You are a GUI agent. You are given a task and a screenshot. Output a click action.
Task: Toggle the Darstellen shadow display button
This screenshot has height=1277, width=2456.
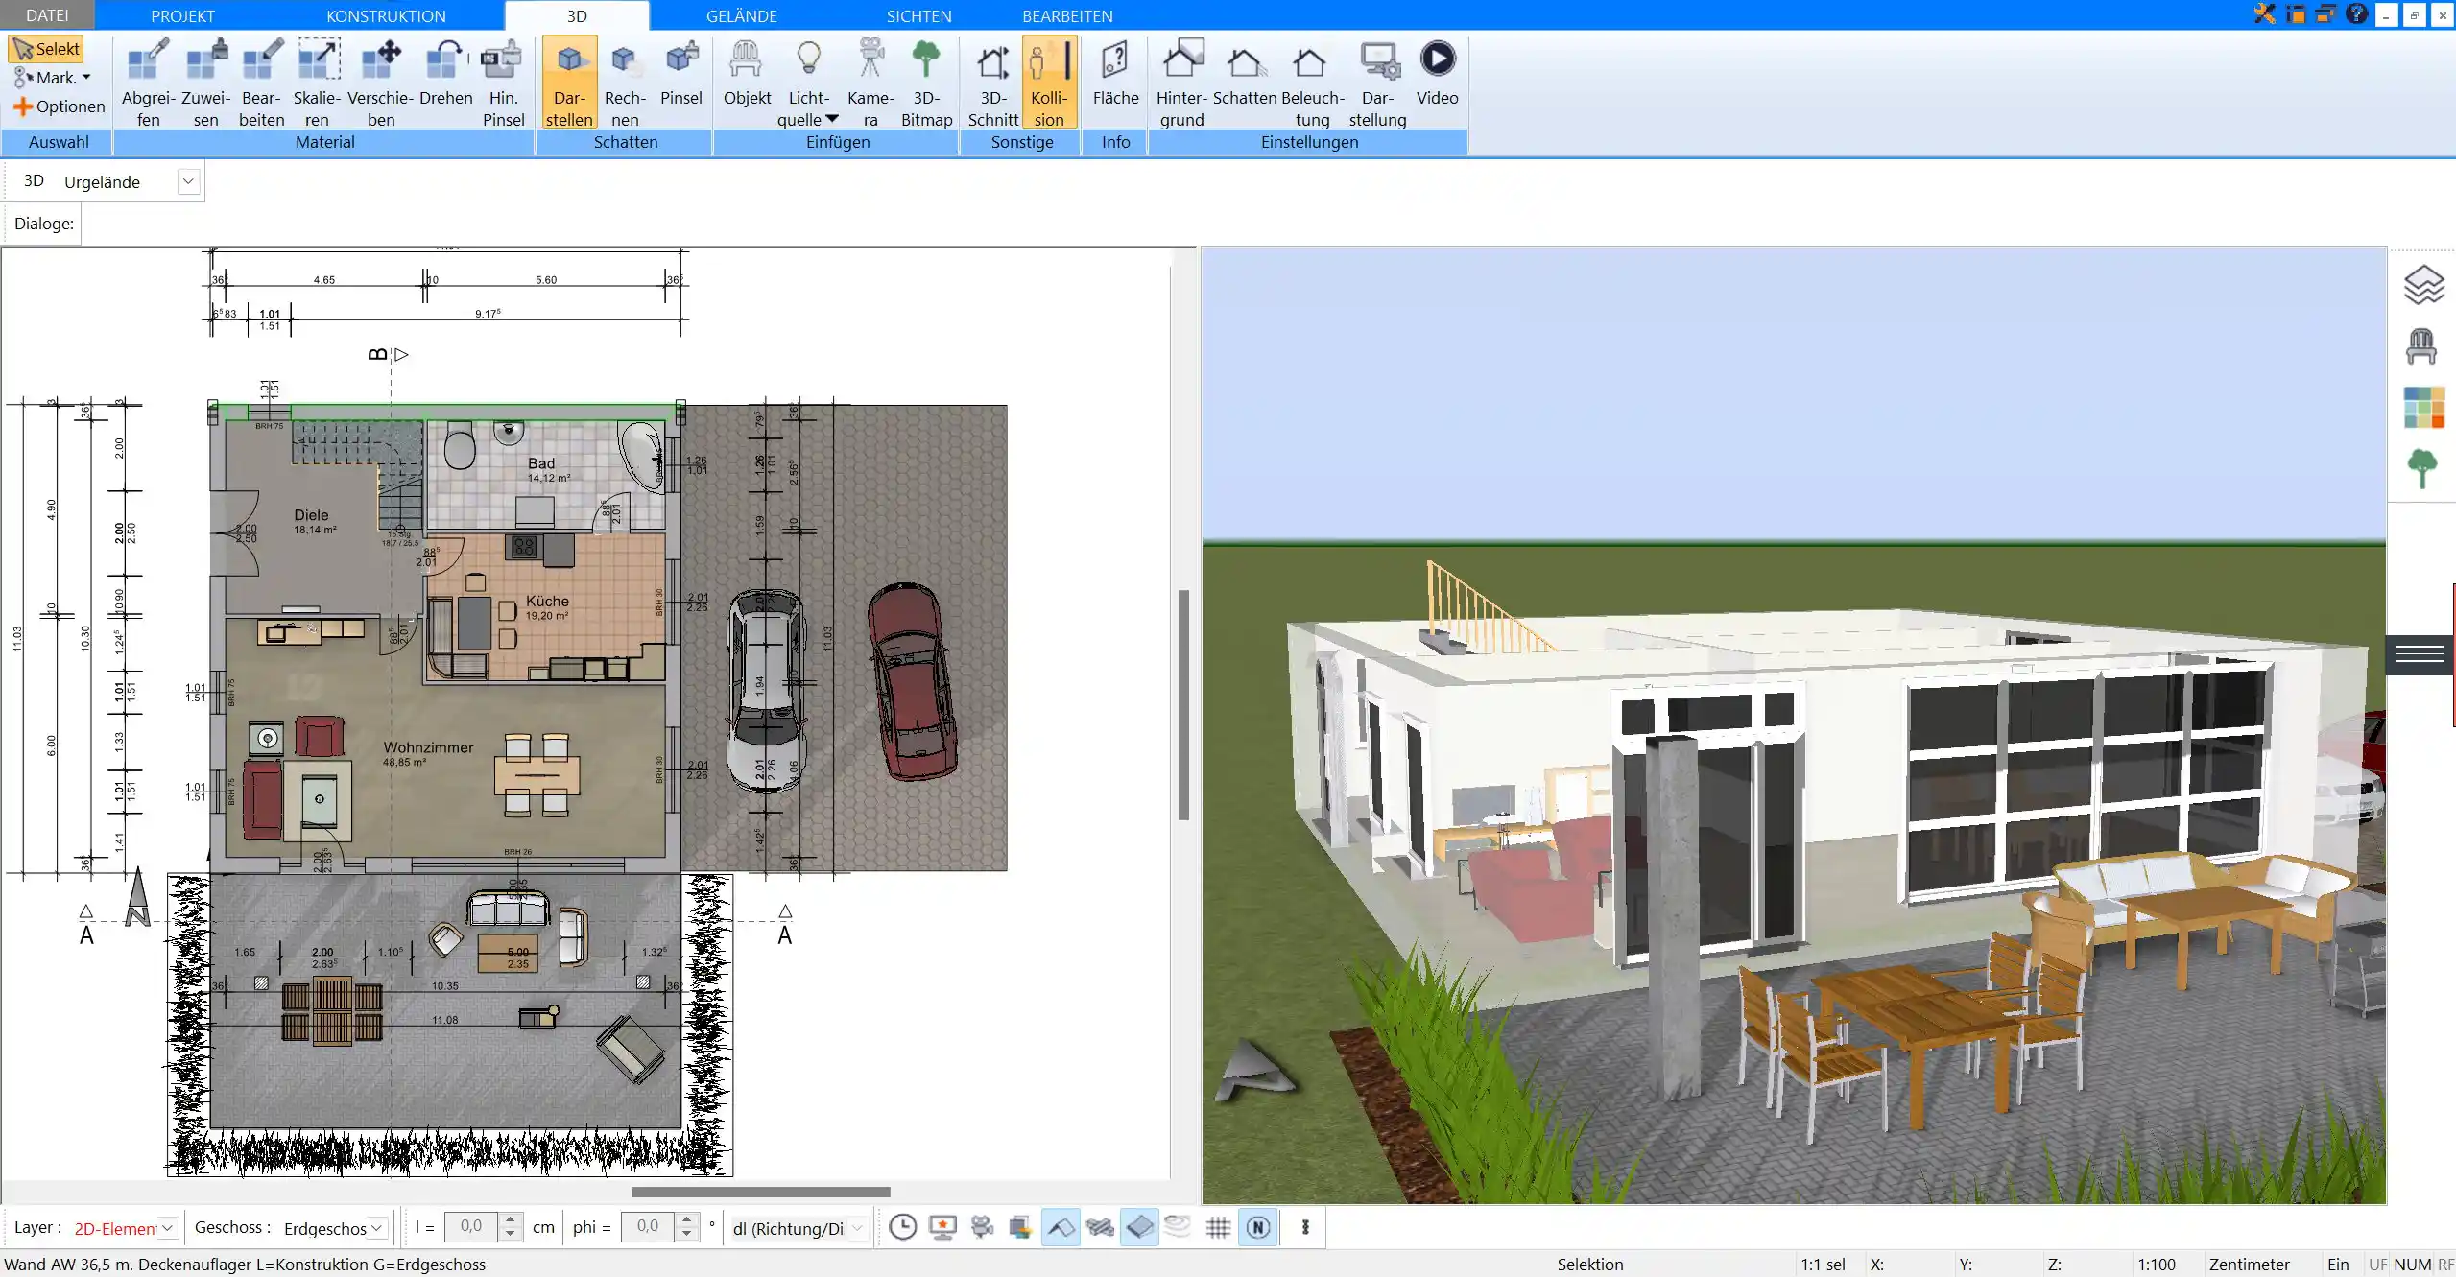[569, 83]
